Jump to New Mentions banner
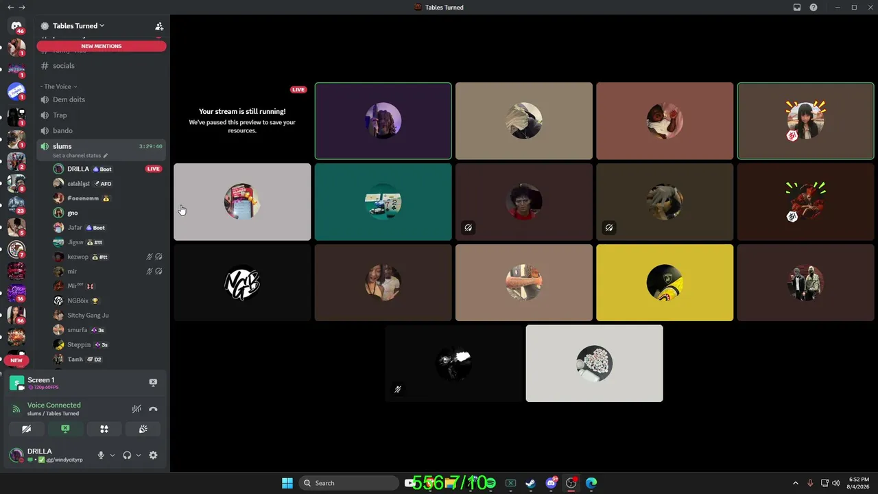The width and height of the screenshot is (878, 494). (102, 46)
